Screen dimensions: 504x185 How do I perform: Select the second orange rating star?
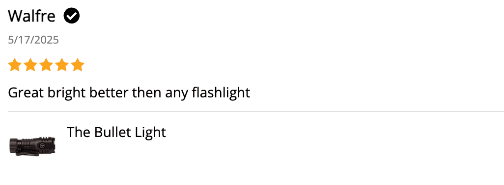click(x=30, y=65)
